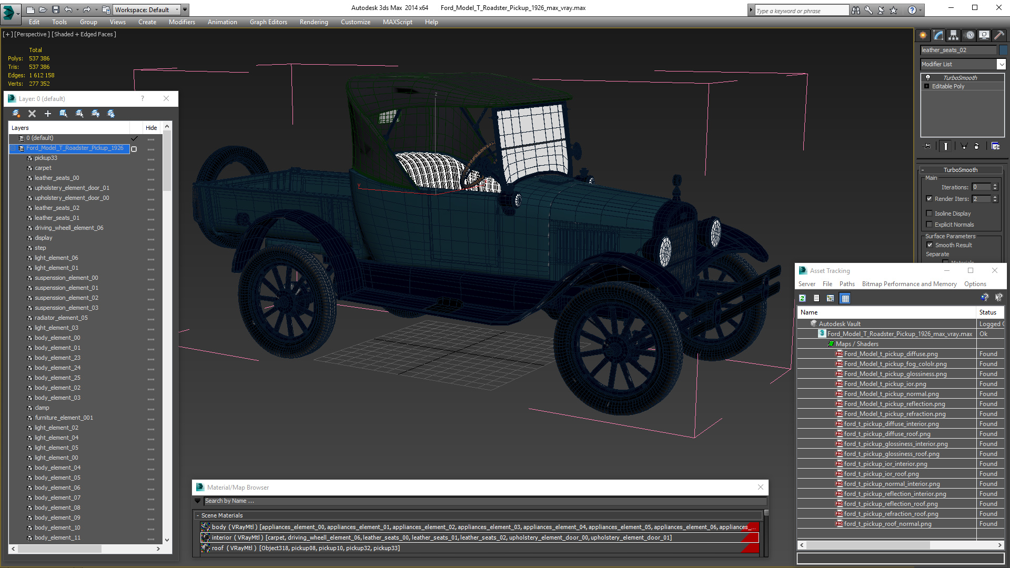The height and width of the screenshot is (568, 1010).
Task: Open the Graph Editors menu
Action: click(268, 22)
